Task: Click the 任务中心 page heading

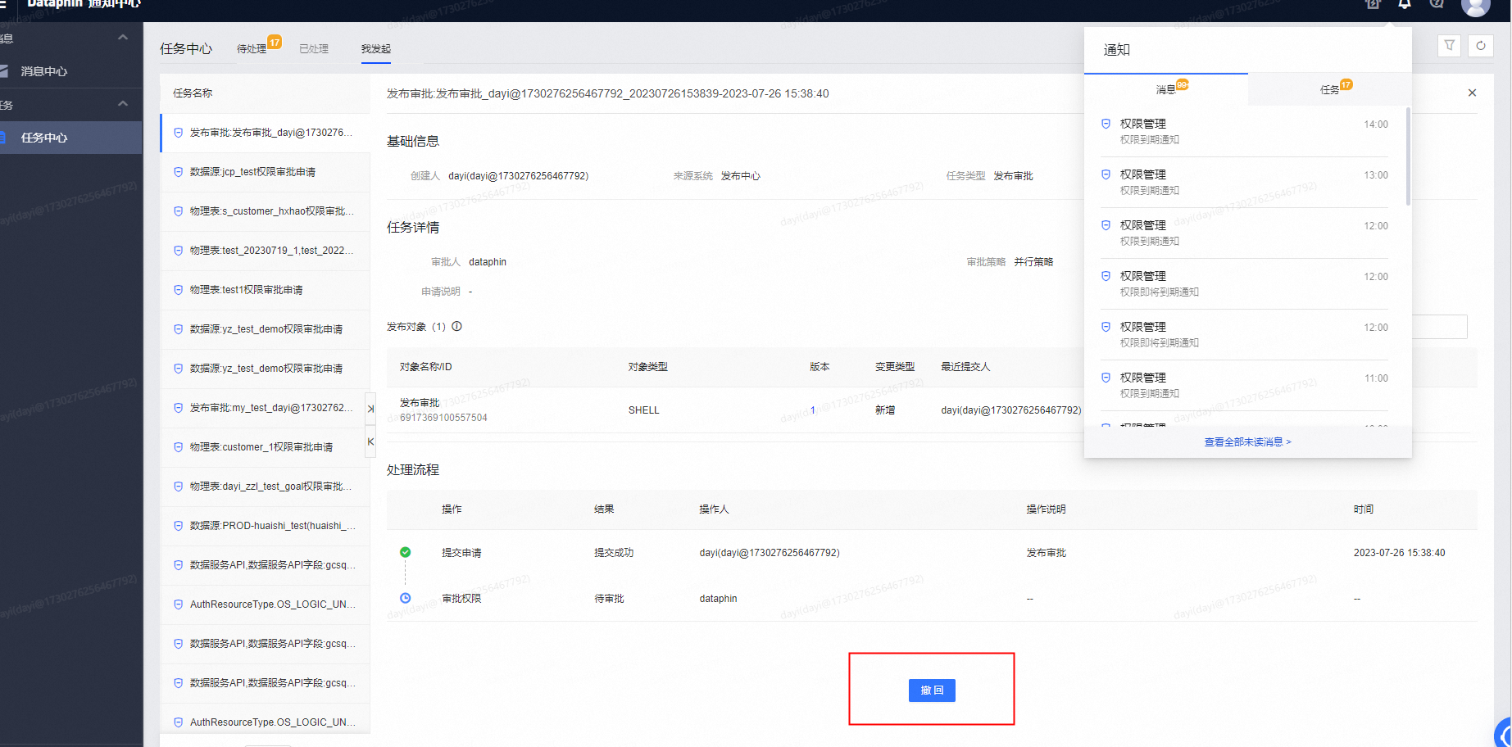Action: 186,49
